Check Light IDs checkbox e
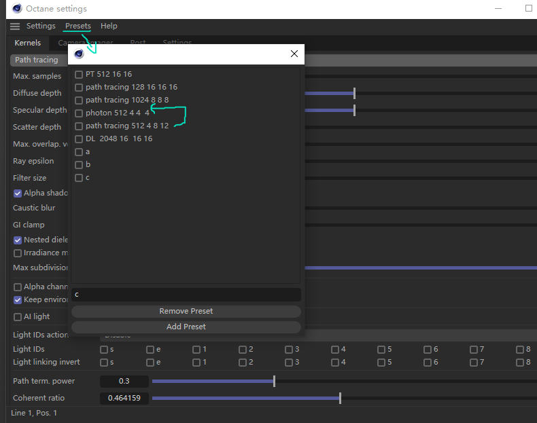Viewport: 537px width, 423px height. [150, 350]
